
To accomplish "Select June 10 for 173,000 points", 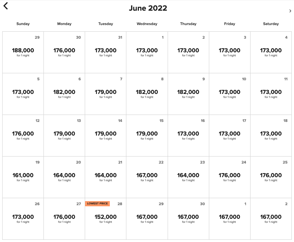I will coord(230,94).
